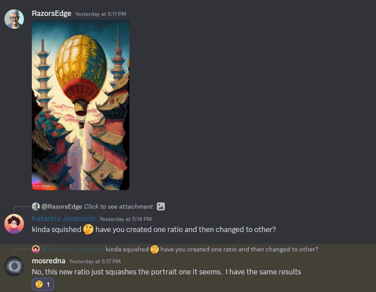
Task: Click the 'Yesterday at 5:17 PM' timestamp
Action: pos(95,262)
